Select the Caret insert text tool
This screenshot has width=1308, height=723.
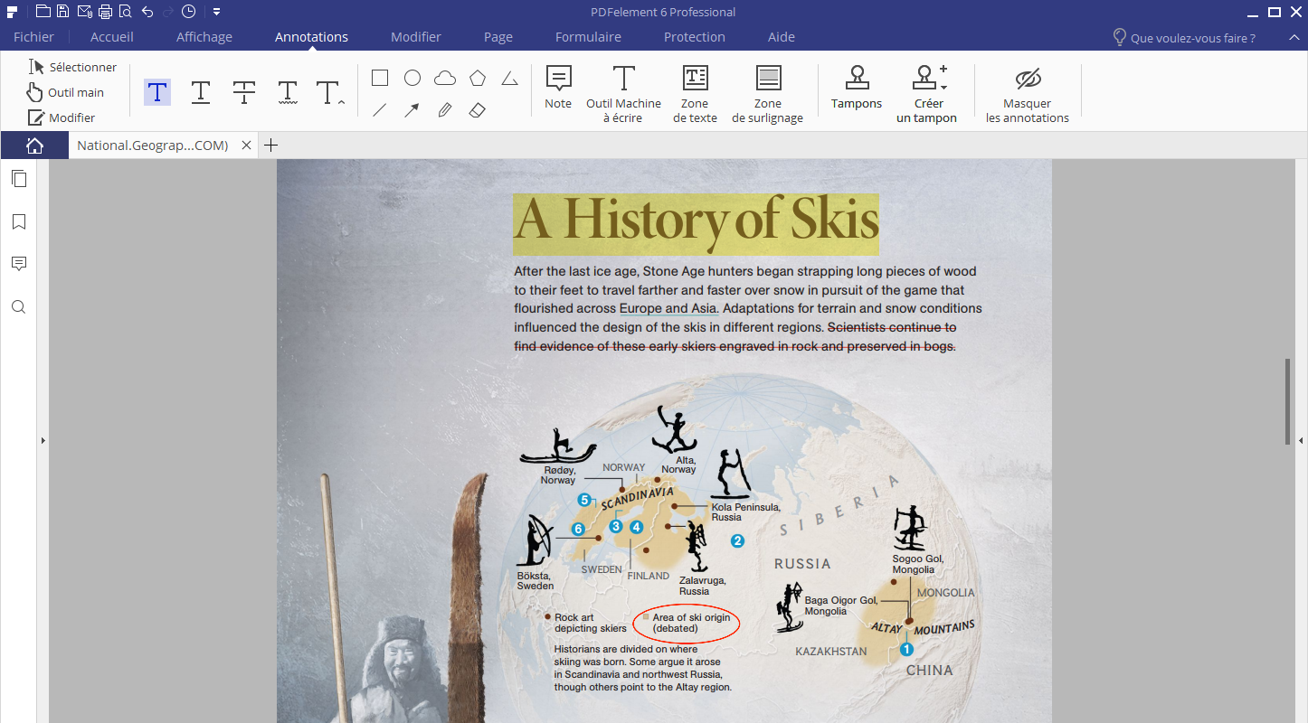[330, 91]
